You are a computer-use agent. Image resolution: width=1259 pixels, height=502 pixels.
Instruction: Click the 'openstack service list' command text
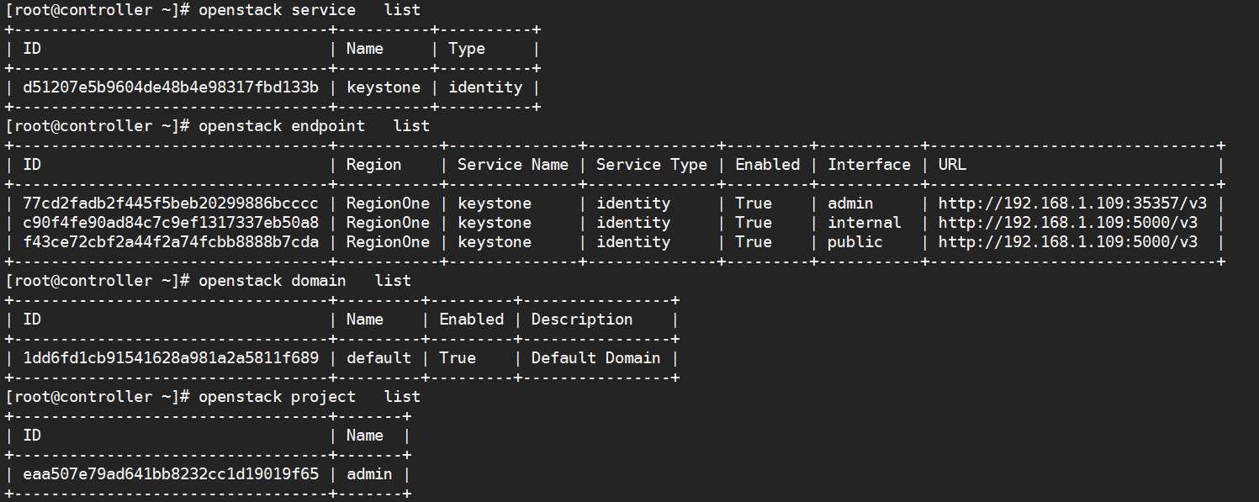tap(309, 10)
